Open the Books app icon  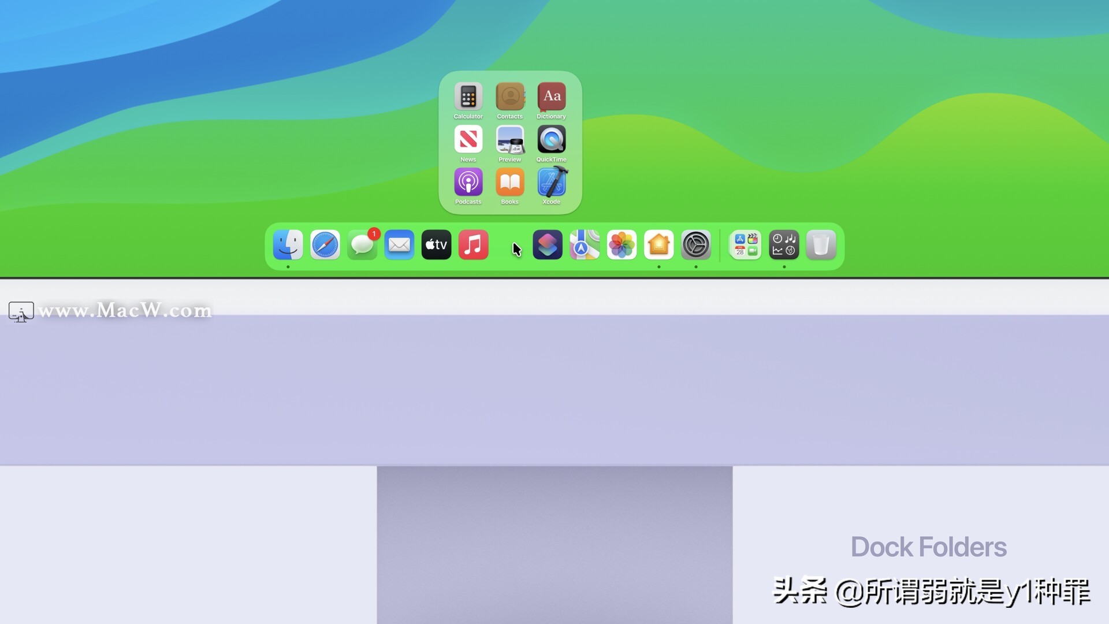(x=509, y=182)
